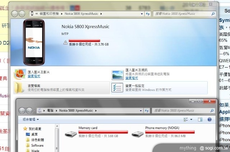Click phone icon in device stage address bar
The image size is (230, 152).
[32, 14]
